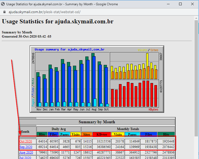
Task: Click the vertical scrollbar thumb
Action: pos(196,78)
